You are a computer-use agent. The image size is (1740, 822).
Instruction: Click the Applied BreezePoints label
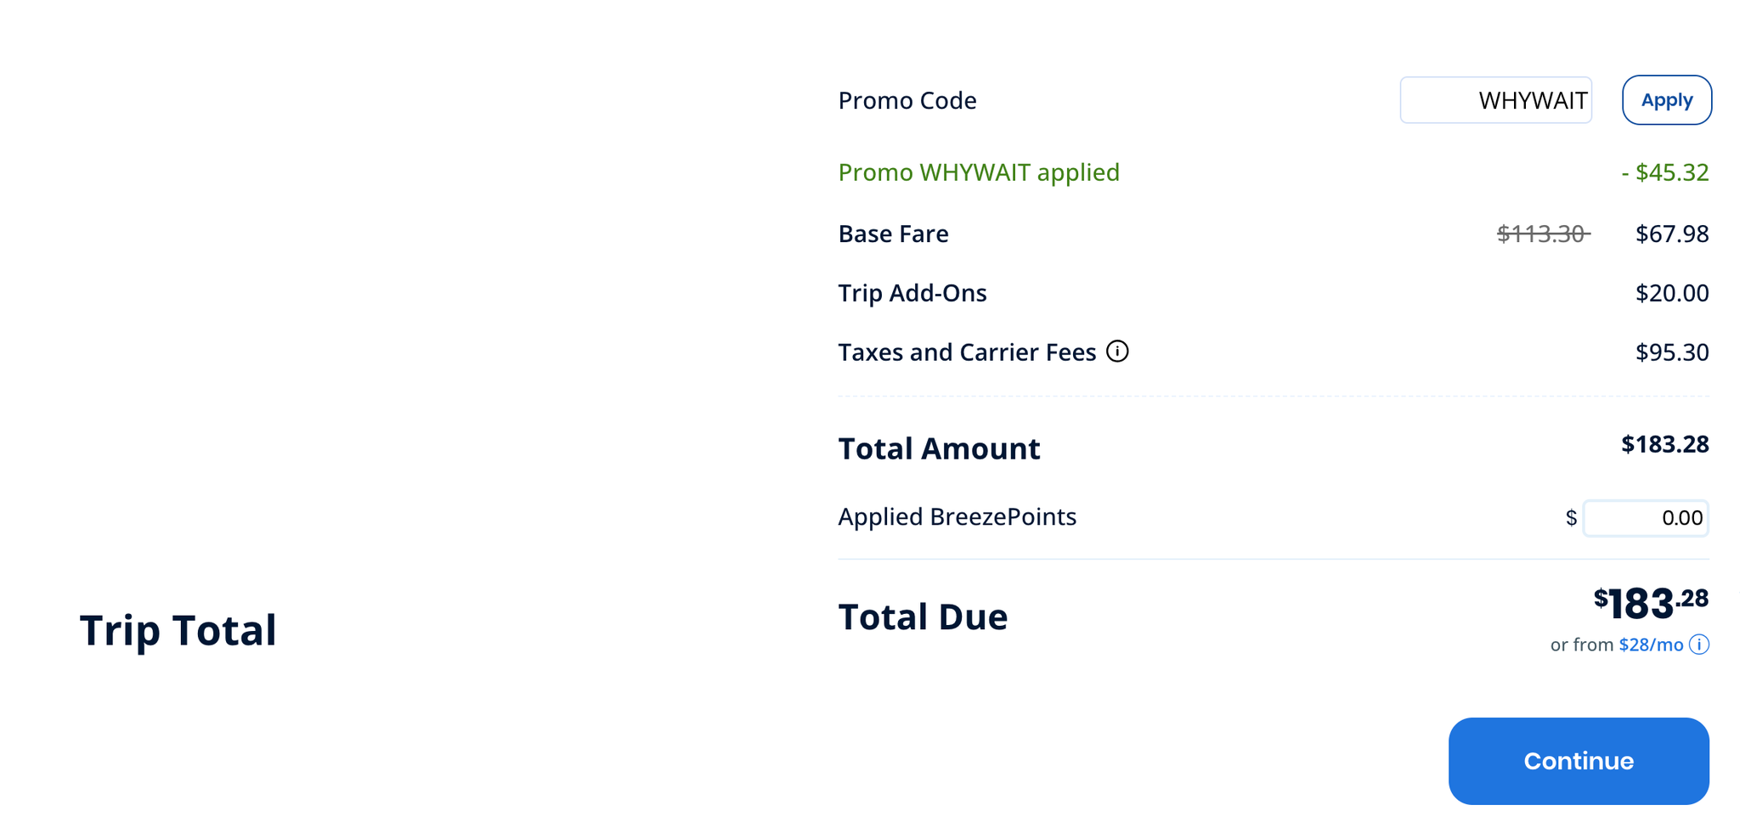(x=957, y=516)
